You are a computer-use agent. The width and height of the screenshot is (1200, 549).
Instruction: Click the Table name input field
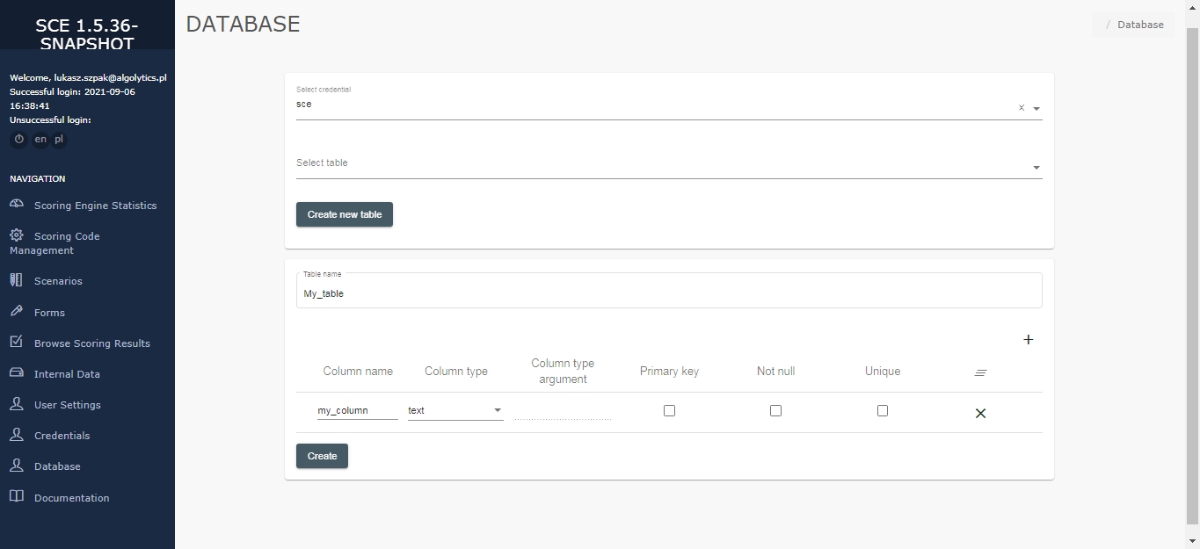(668, 293)
